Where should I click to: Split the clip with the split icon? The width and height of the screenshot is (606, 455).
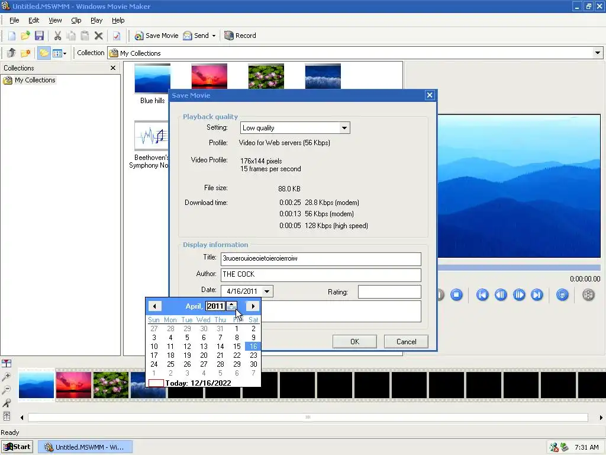pos(588,295)
